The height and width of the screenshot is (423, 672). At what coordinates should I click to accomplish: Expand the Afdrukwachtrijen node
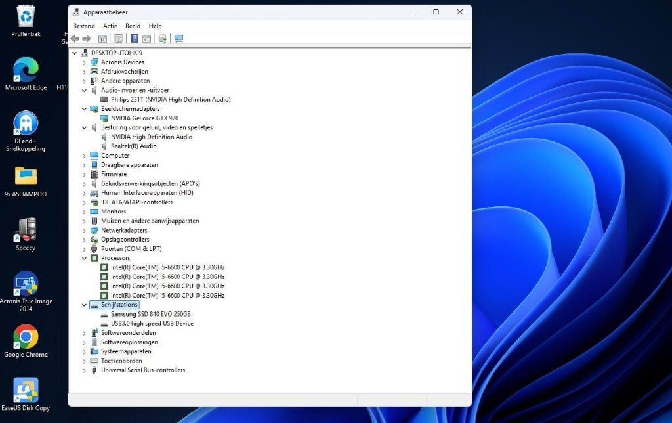(85, 72)
